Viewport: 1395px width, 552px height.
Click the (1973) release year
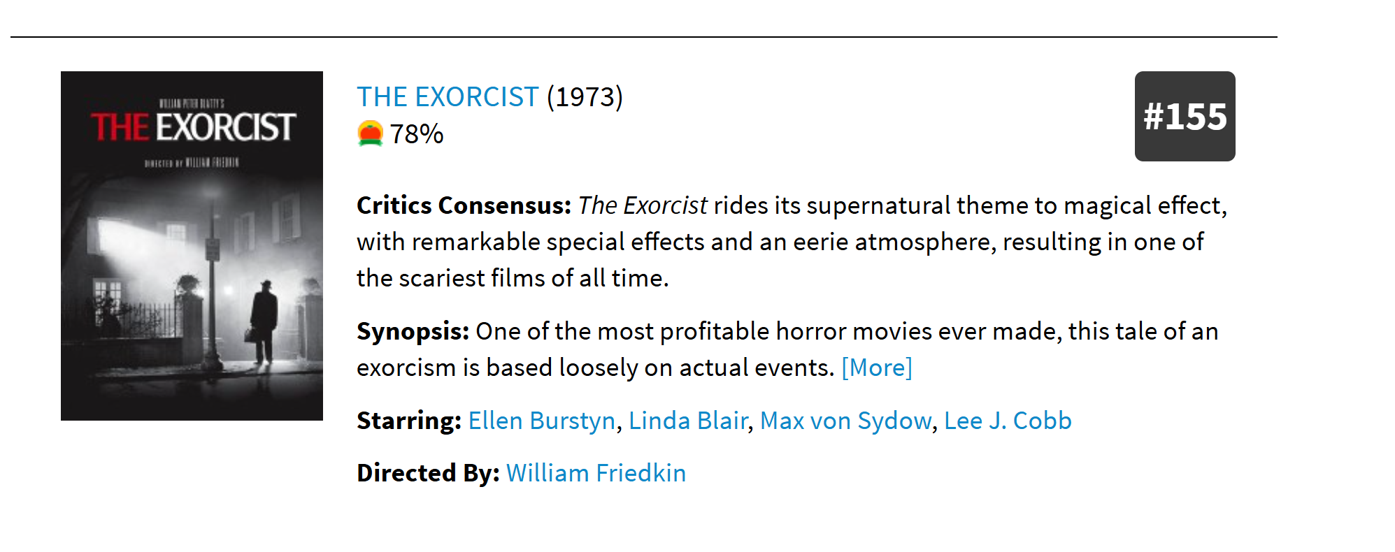[x=585, y=97]
